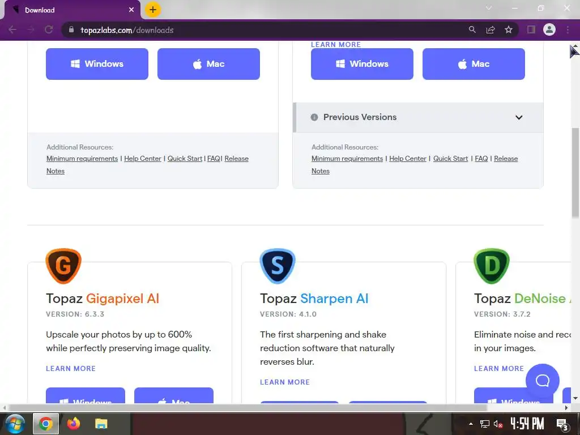This screenshot has width=580, height=435.
Task: Open the browser three-dot menu
Action: coord(568,29)
